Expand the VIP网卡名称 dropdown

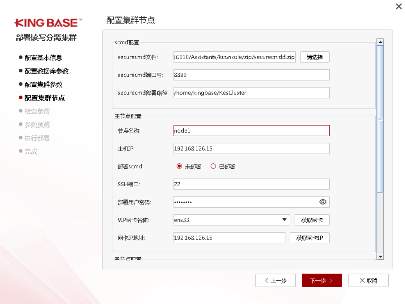pyautogui.click(x=284, y=220)
